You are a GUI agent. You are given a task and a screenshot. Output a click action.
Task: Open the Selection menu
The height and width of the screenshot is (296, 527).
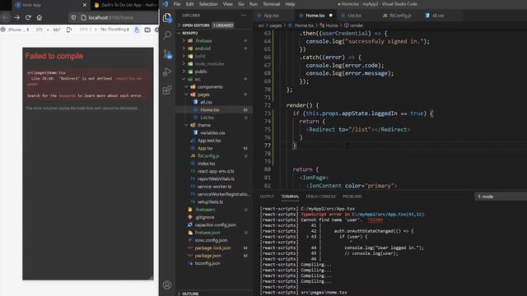[208, 4]
